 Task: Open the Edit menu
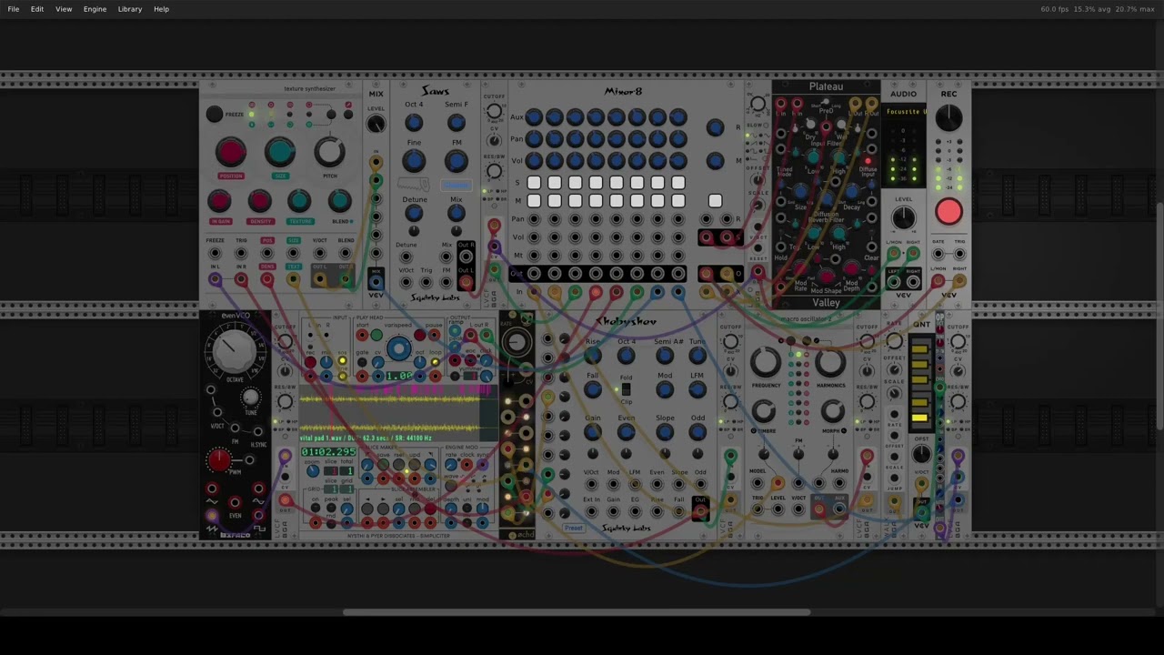[x=37, y=9]
